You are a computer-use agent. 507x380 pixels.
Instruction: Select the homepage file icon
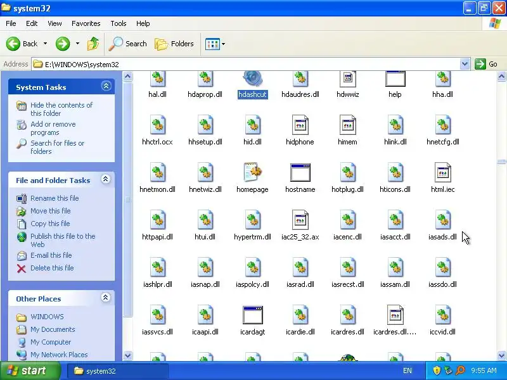252,172
